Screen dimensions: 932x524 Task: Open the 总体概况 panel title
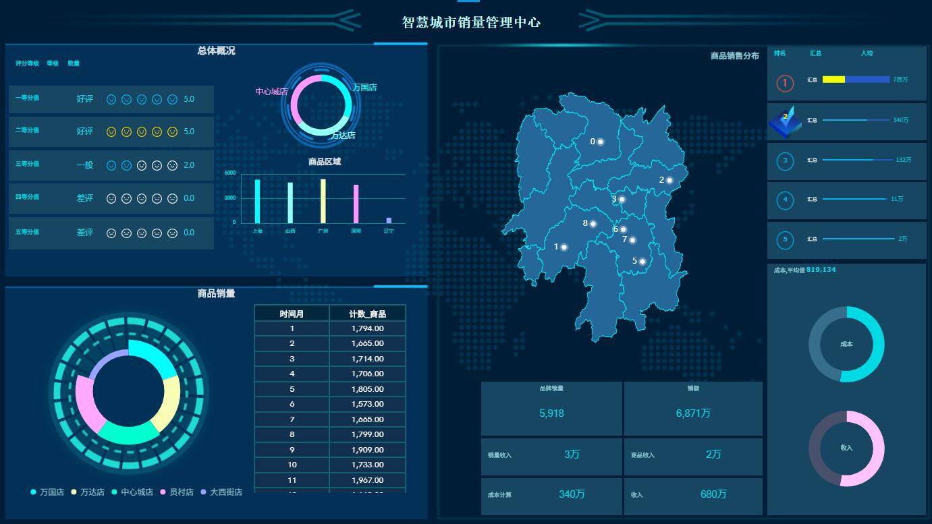click(217, 51)
